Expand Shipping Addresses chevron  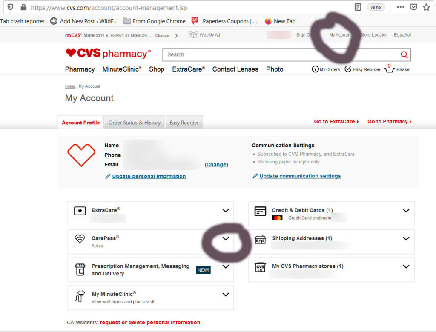(406, 238)
